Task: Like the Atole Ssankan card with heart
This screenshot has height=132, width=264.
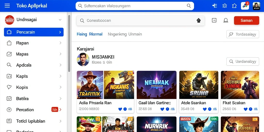Action: click(x=205, y=109)
